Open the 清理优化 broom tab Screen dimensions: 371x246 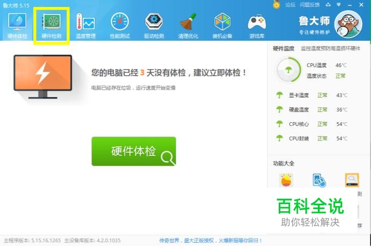188,26
